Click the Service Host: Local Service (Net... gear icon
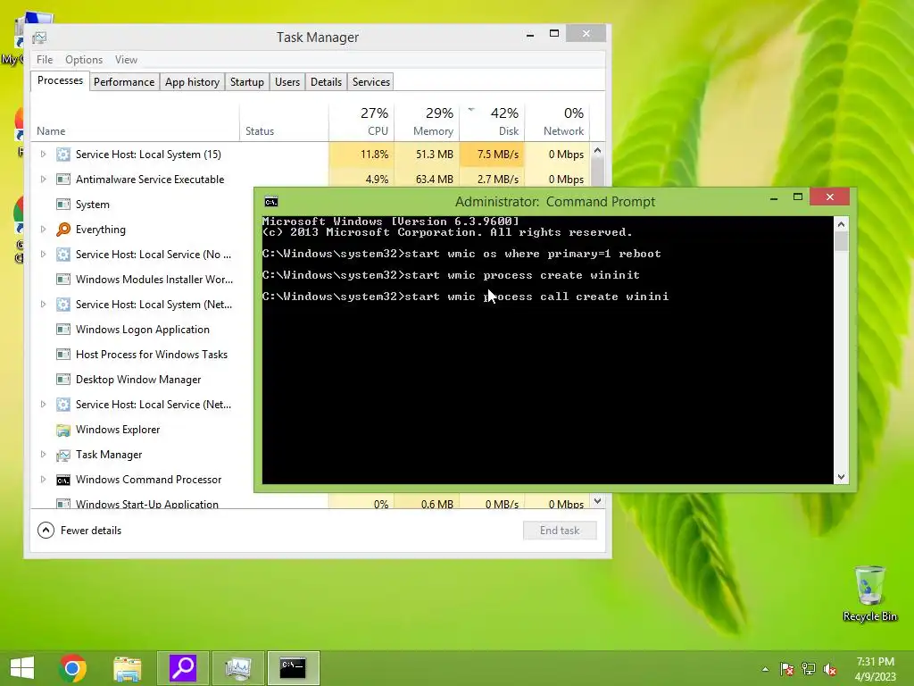 [x=63, y=405]
